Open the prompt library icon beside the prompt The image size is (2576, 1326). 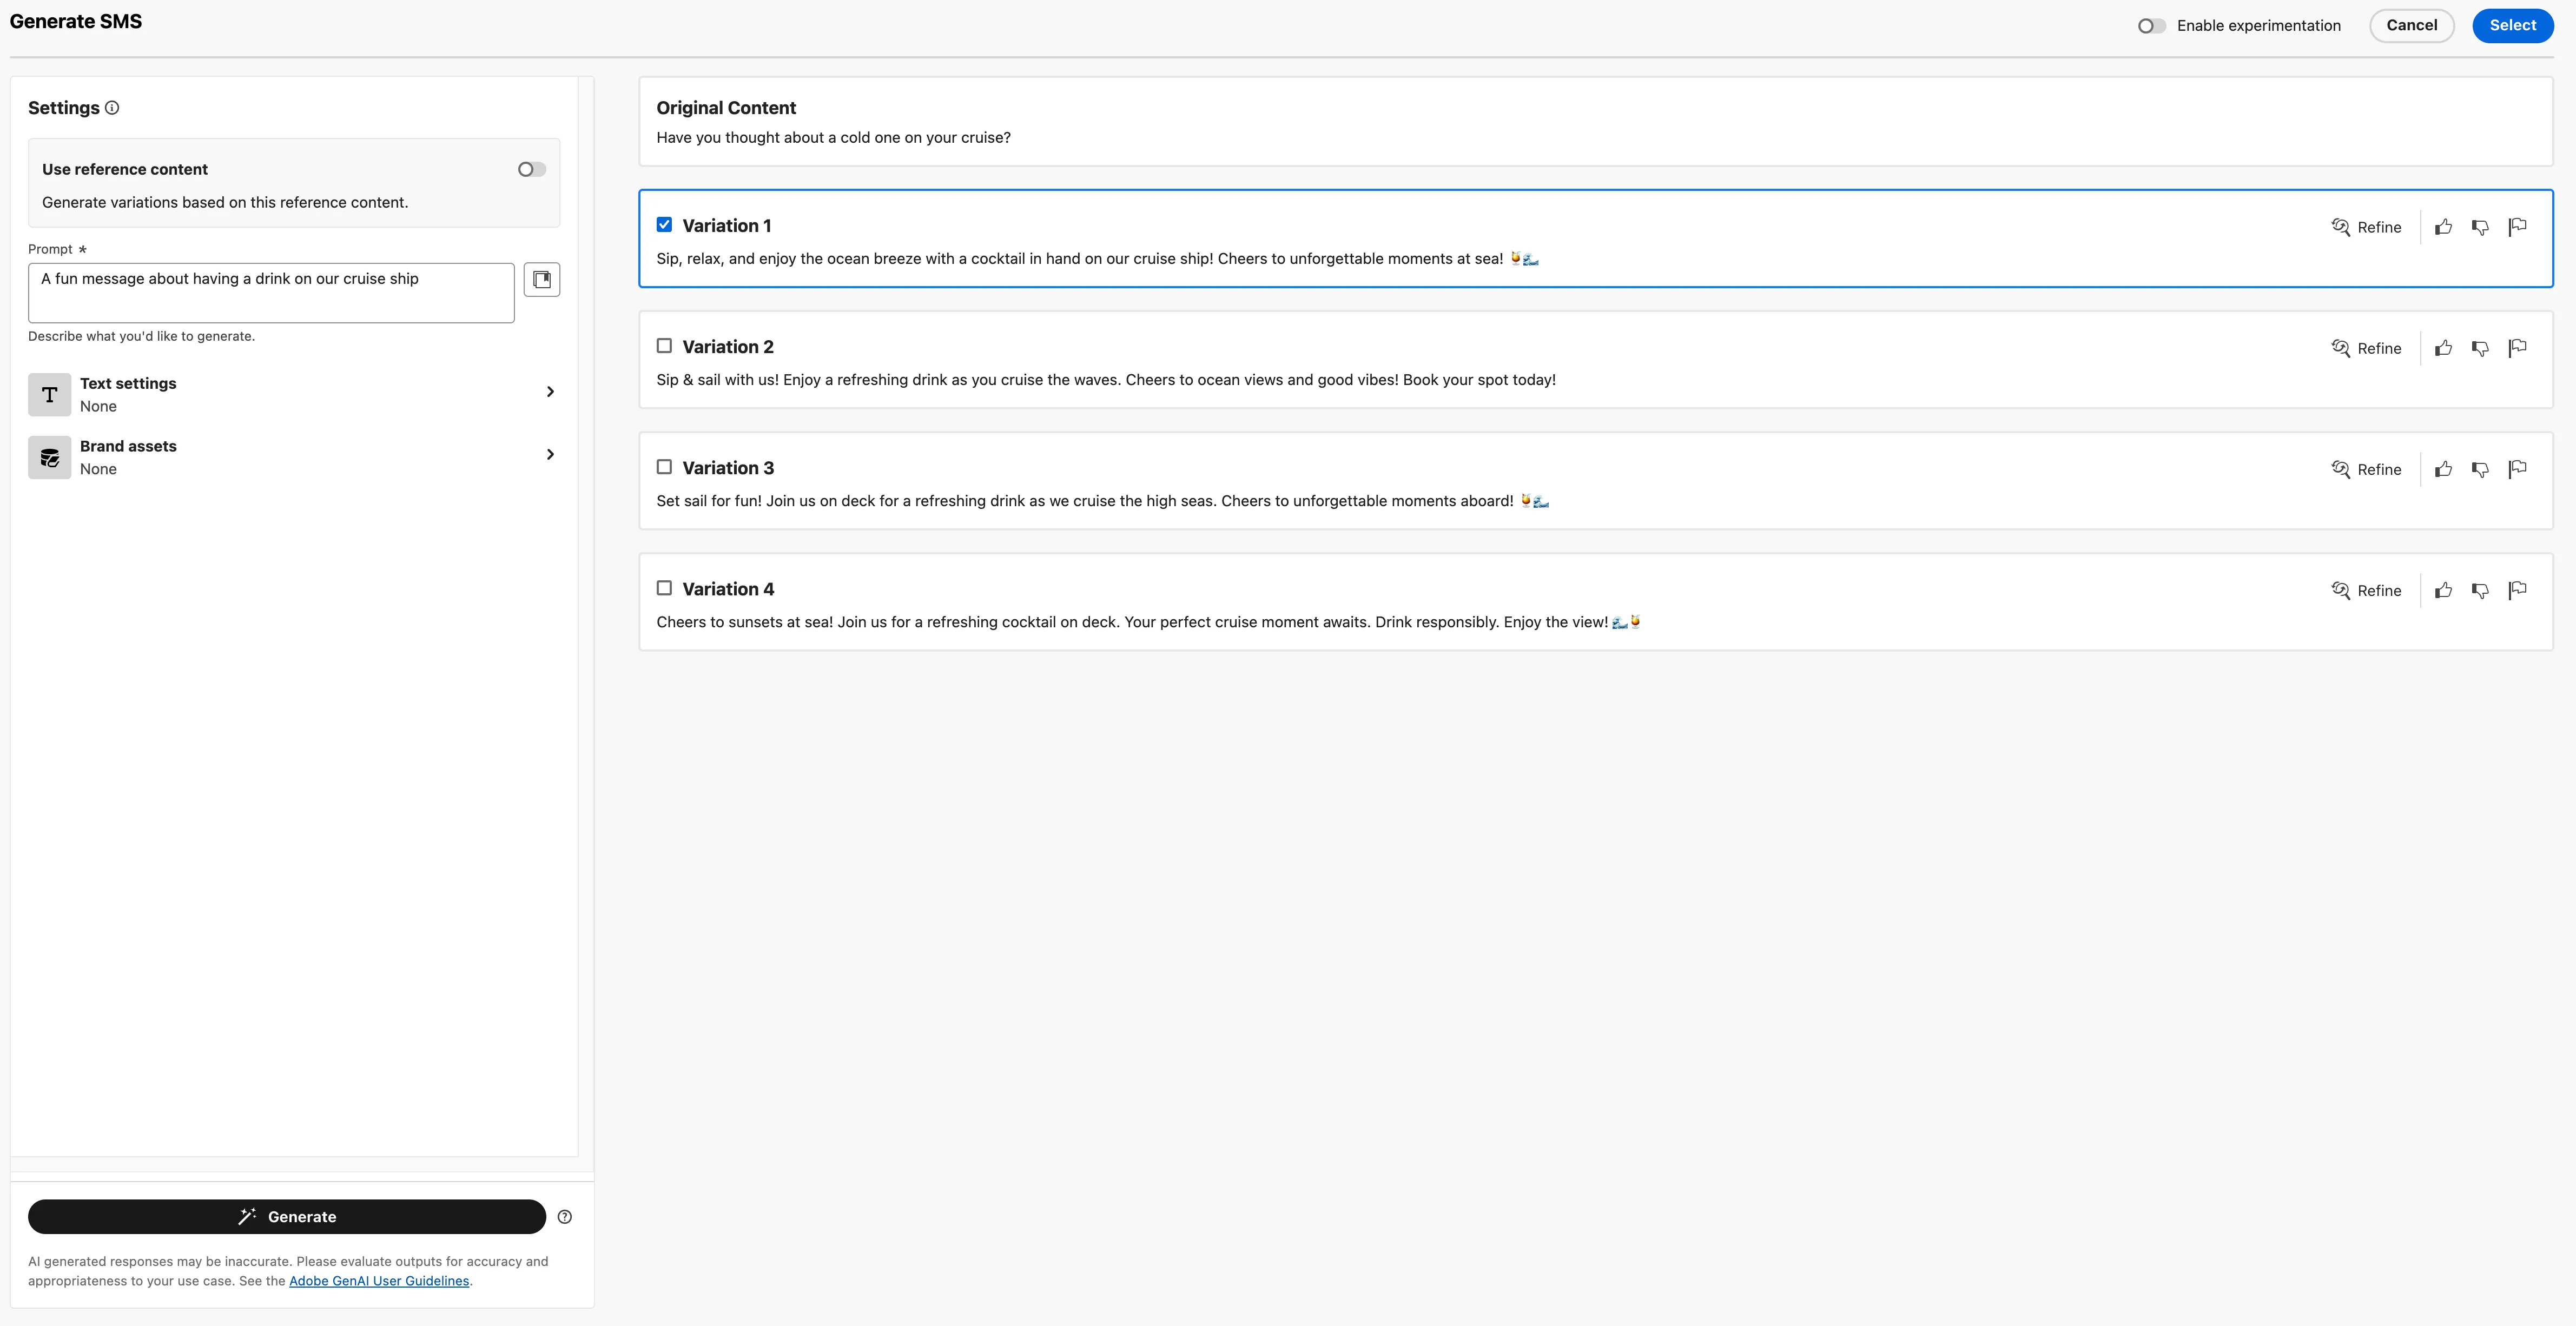pos(542,279)
